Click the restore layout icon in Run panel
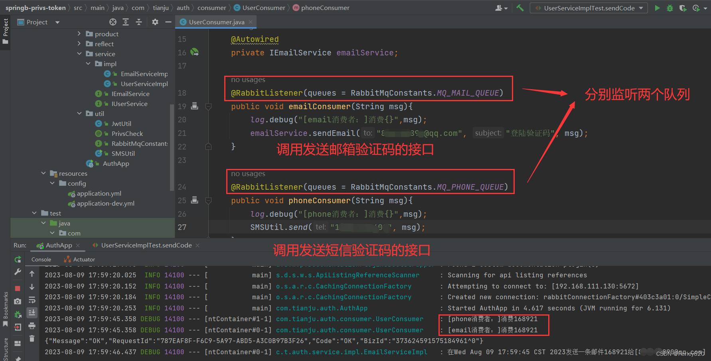The image size is (711, 361). pyautogui.click(x=18, y=343)
